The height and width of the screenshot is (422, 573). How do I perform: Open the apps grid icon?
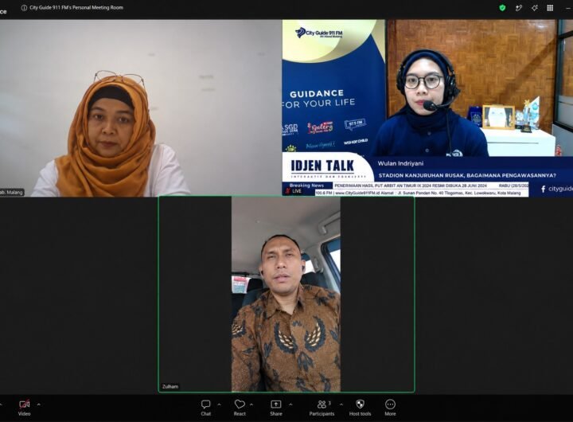tap(550, 8)
